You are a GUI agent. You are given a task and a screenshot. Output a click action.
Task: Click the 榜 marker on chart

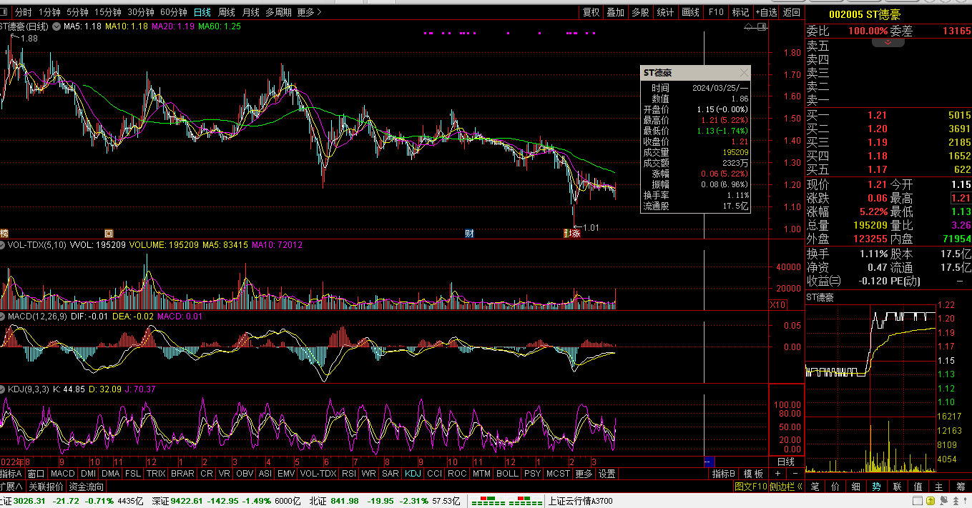(4, 234)
